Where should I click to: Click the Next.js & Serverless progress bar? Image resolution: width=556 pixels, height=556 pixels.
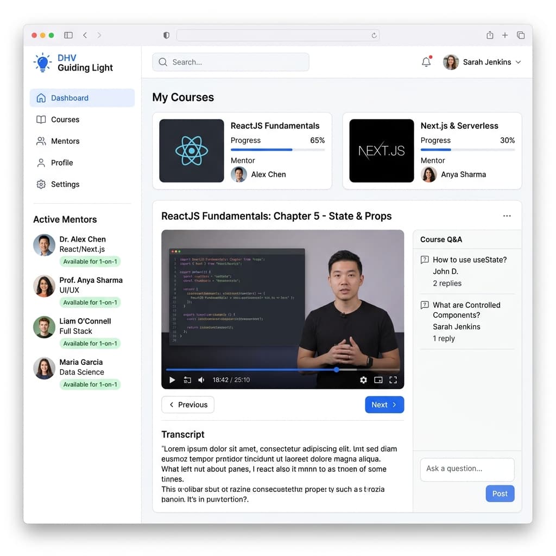467,150
